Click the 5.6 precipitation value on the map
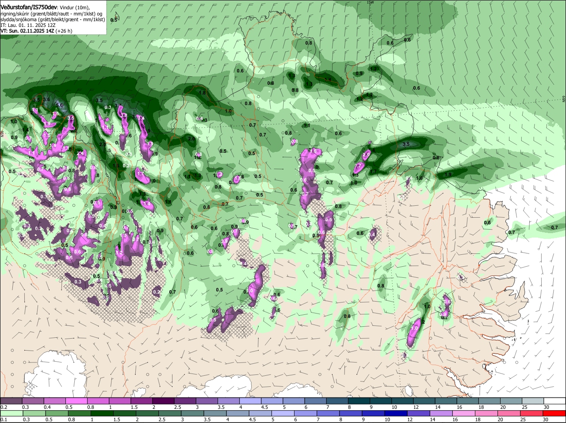 pos(59,105)
